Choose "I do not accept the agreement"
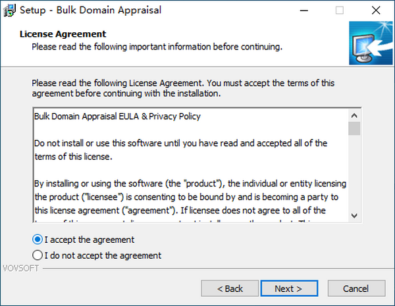Viewport: 395px width, 306px height. [38, 255]
